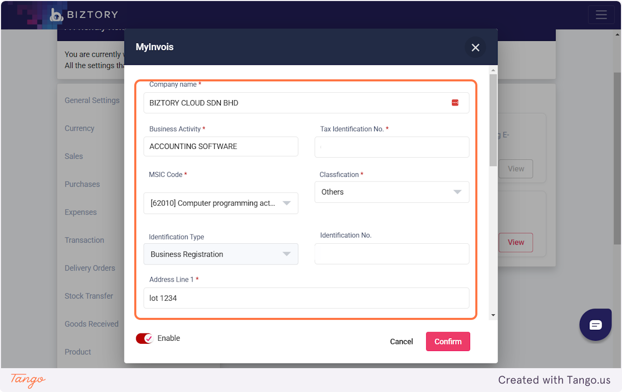Click the Tax Identification No. field
Viewport: 622px width, 392px height.
392,147
